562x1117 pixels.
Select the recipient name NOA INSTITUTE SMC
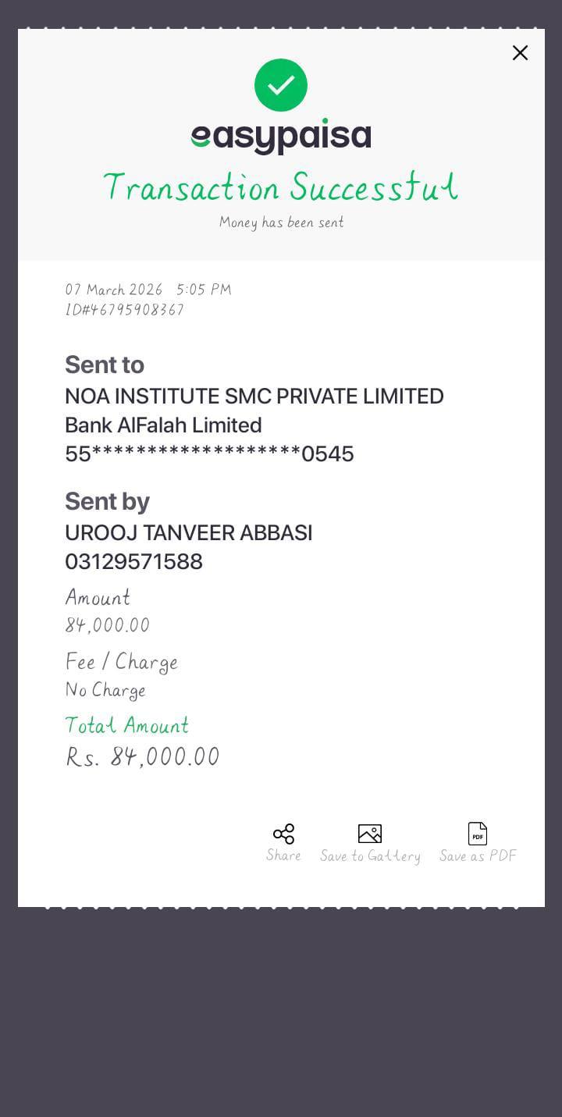pyautogui.click(x=254, y=397)
